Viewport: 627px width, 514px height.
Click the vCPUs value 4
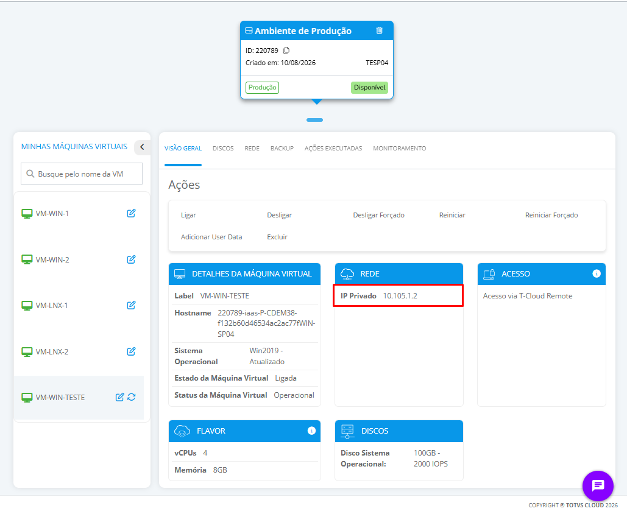pyautogui.click(x=205, y=453)
